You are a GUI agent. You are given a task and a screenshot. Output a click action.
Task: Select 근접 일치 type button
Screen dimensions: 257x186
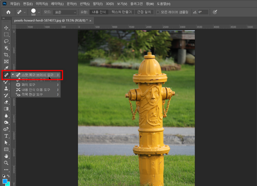[x=144, y=12]
